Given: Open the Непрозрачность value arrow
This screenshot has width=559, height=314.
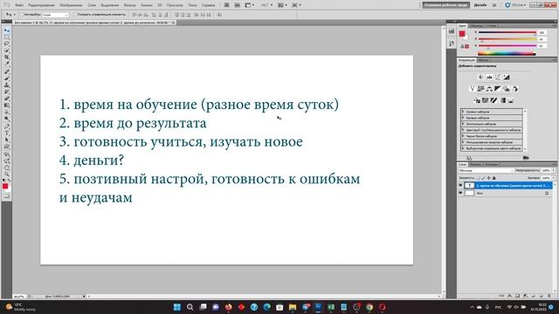Looking at the screenshot, I should coord(554,171).
